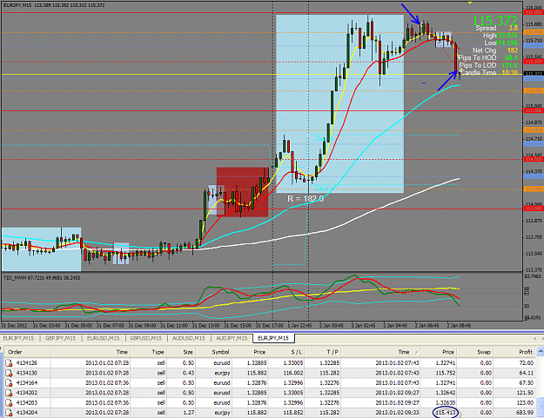This screenshot has width=544, height=418.
Task: Click order number 4134126
Action: coord(27,363)
